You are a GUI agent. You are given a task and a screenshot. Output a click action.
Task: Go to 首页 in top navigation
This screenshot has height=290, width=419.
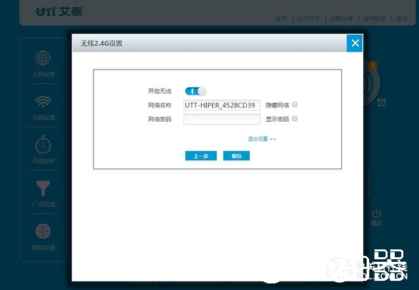pyautogui.click(x=282, y=18)
